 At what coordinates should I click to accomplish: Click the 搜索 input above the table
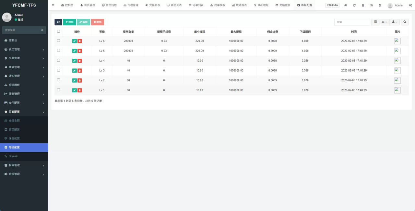coord(352,22)
